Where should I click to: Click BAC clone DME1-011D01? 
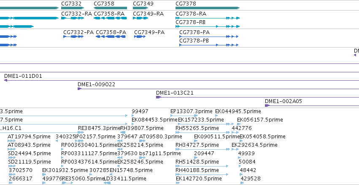23,76
